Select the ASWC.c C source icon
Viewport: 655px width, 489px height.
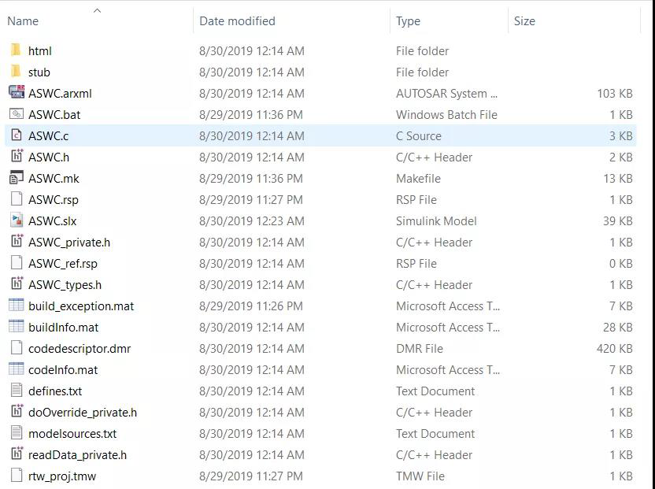point(17,135)
